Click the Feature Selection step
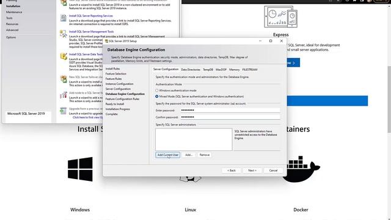The height and width of the screenshot is (220, 391). point(116,74)
